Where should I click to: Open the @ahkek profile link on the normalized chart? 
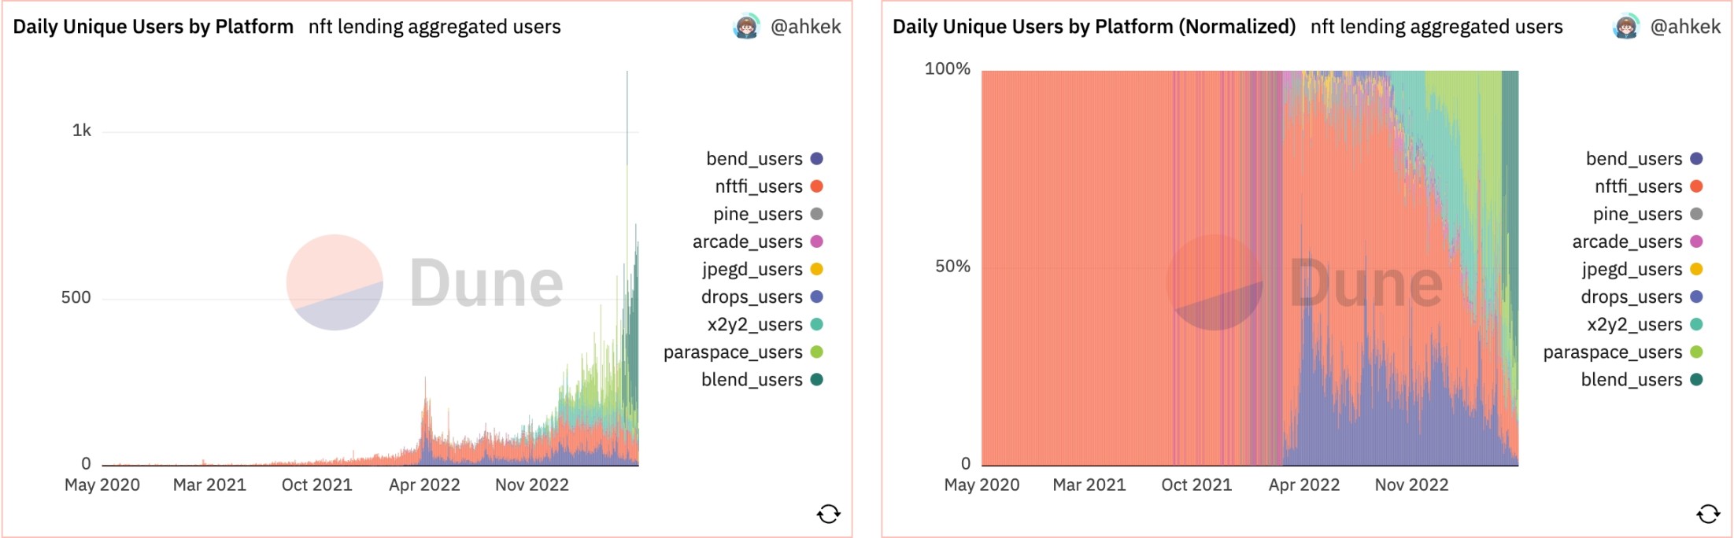click(x=1685, y=27)
